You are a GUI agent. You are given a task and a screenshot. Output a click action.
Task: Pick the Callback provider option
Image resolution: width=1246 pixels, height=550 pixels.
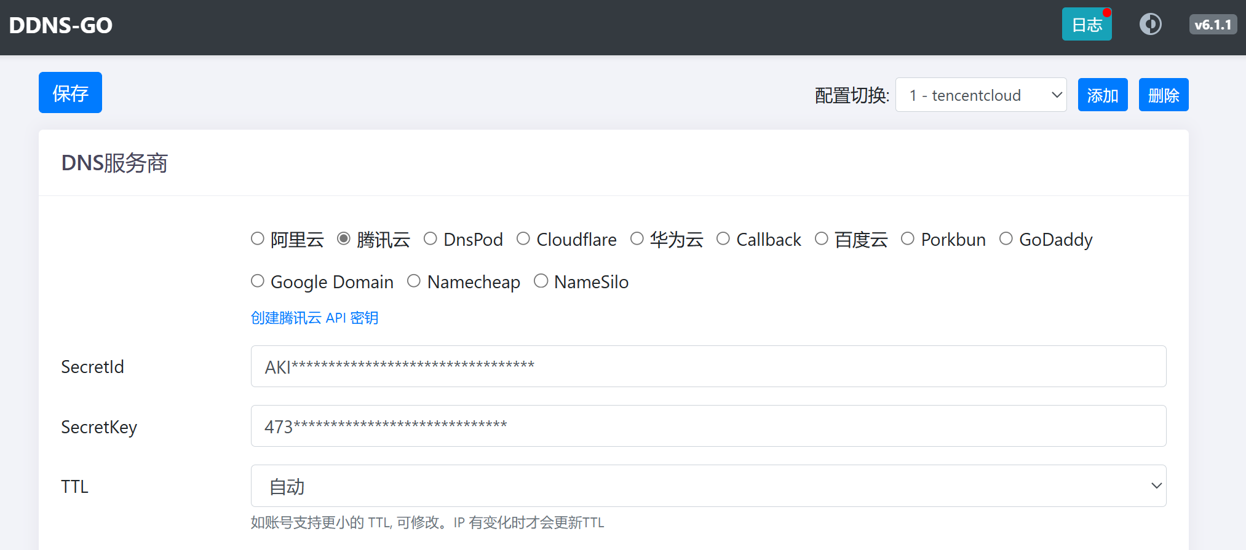723,238
